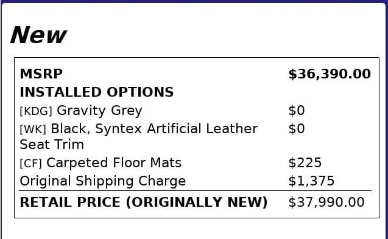Image resolution: width=388 pixels, height=239 pixels.
Task: Click the $36,390.00 MSRP amount
Action: [x=330, y=74]
